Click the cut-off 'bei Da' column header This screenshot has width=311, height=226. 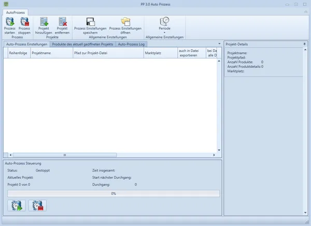click(211, 53)
